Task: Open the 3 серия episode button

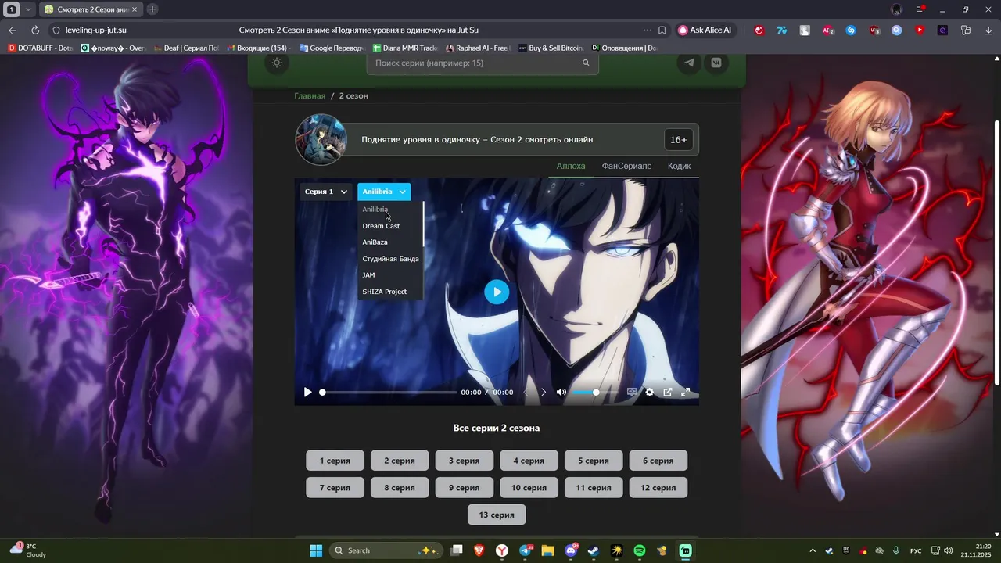Action: click(465, 461)
